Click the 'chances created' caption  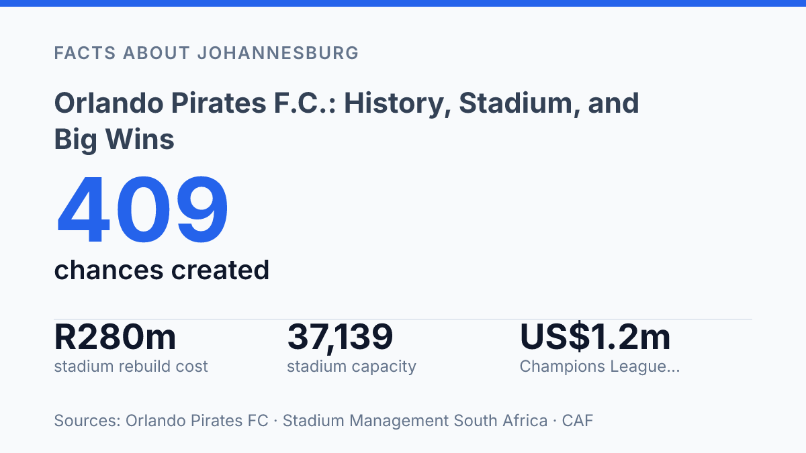[161, 270]
